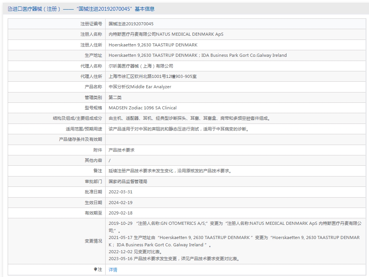Click the 产品储存条件及有效期 label
The width and height of the screenshot is (369, 277).
tap(81, 139)
